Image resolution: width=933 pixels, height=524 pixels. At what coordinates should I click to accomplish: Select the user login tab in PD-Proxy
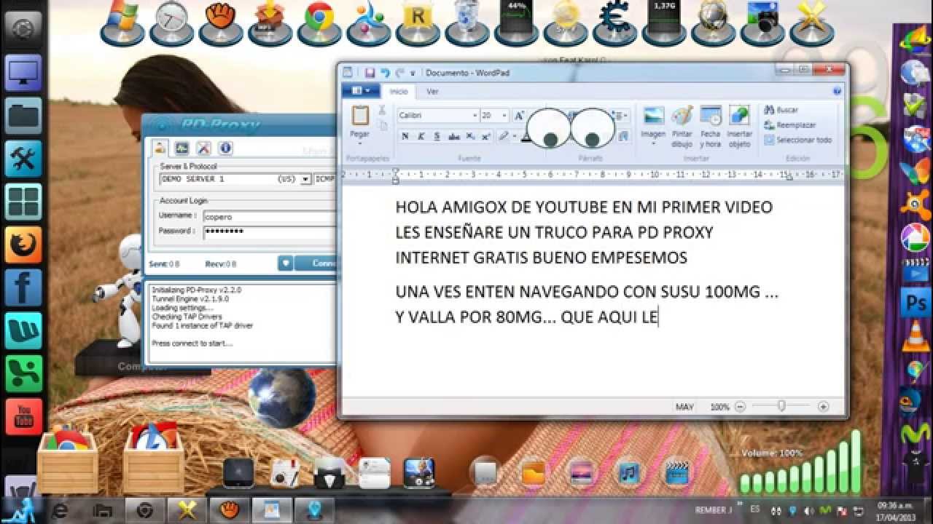coord(161,148)
